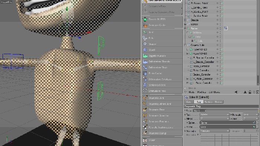This screenshot has height=146, width=260.
Task: Click the object manager vertical scrollbar
Action: tap(258, 43)
